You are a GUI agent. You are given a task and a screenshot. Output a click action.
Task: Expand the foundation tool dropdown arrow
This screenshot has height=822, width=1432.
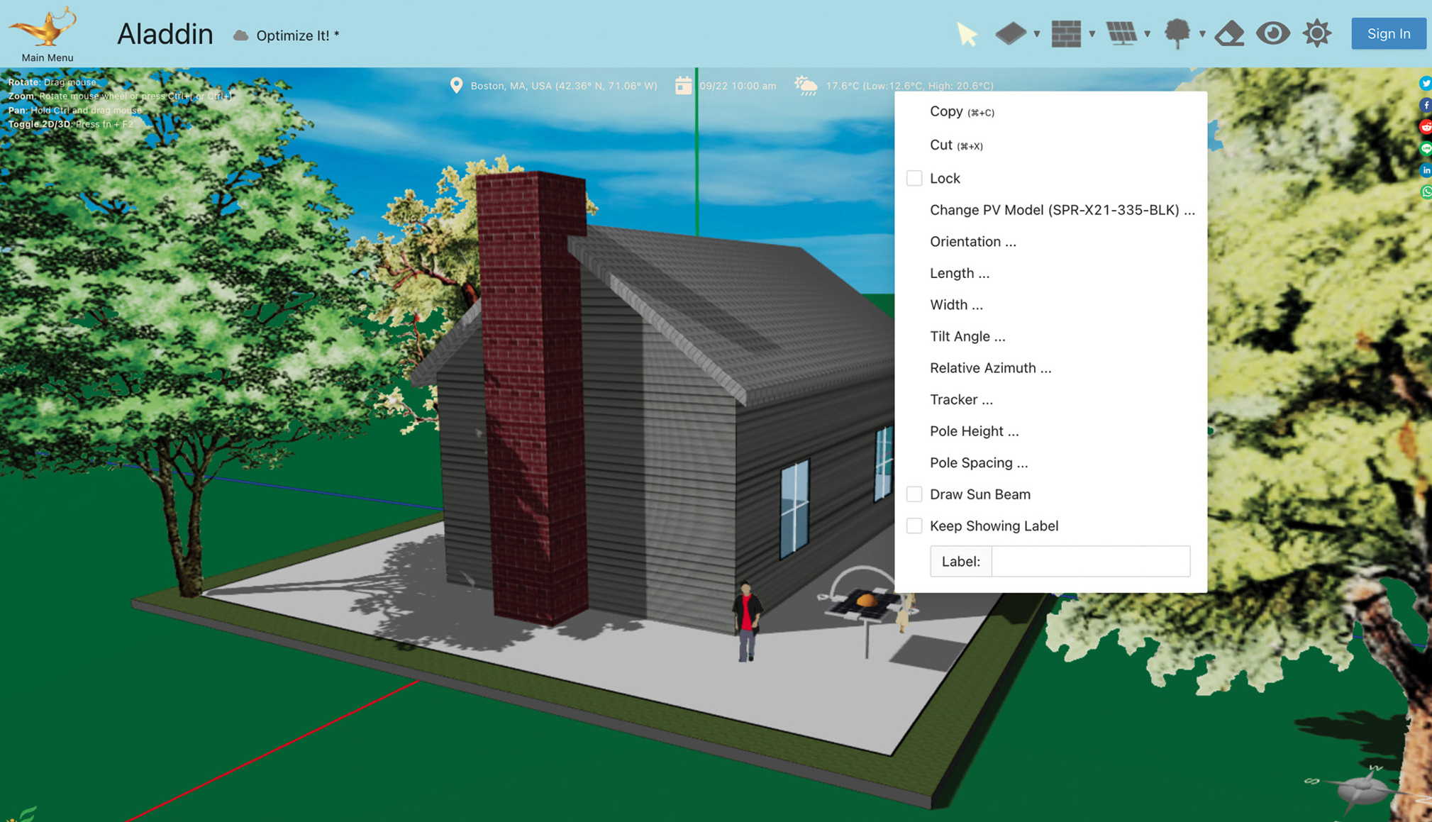[1037, 34]
